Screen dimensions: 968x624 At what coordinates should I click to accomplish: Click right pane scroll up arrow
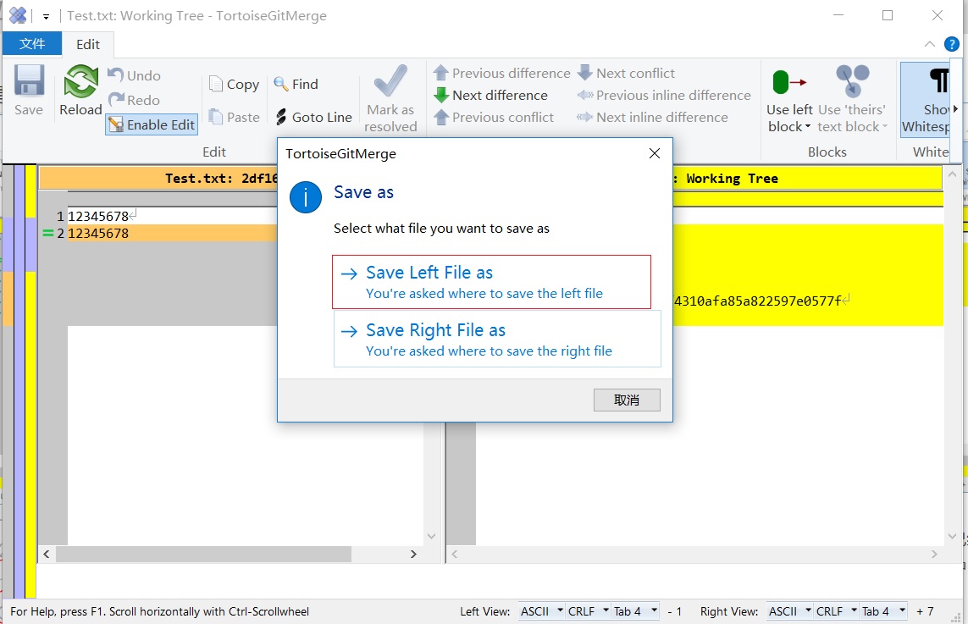(x=952, y=174)
